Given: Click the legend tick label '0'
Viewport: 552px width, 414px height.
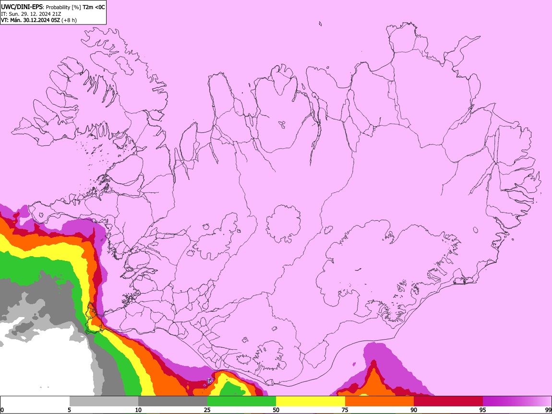Looking at the screenshot, I should pyautogui.click(x=2, y=410).
